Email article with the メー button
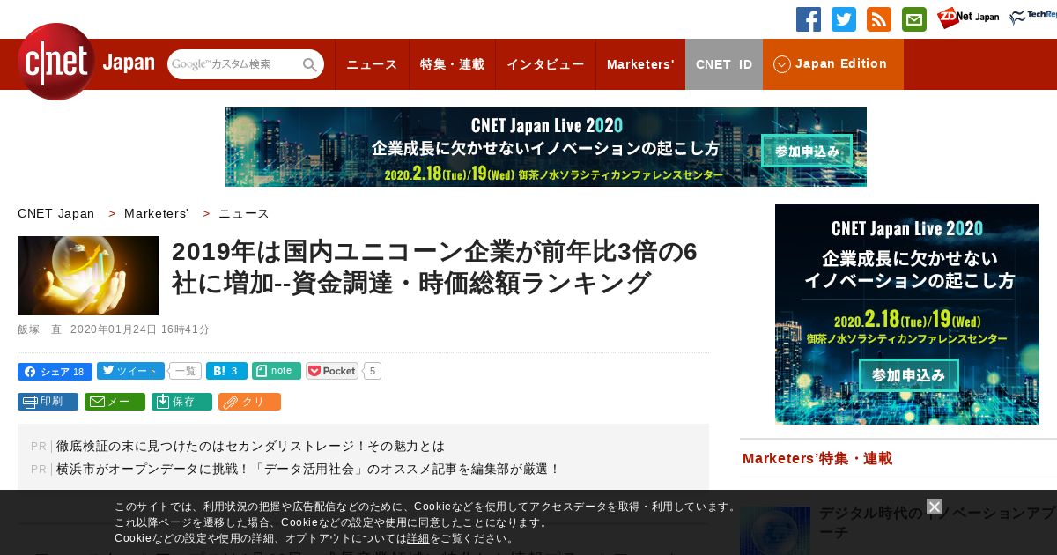This screenshot has width=1057, height=555. click(115, 402)
